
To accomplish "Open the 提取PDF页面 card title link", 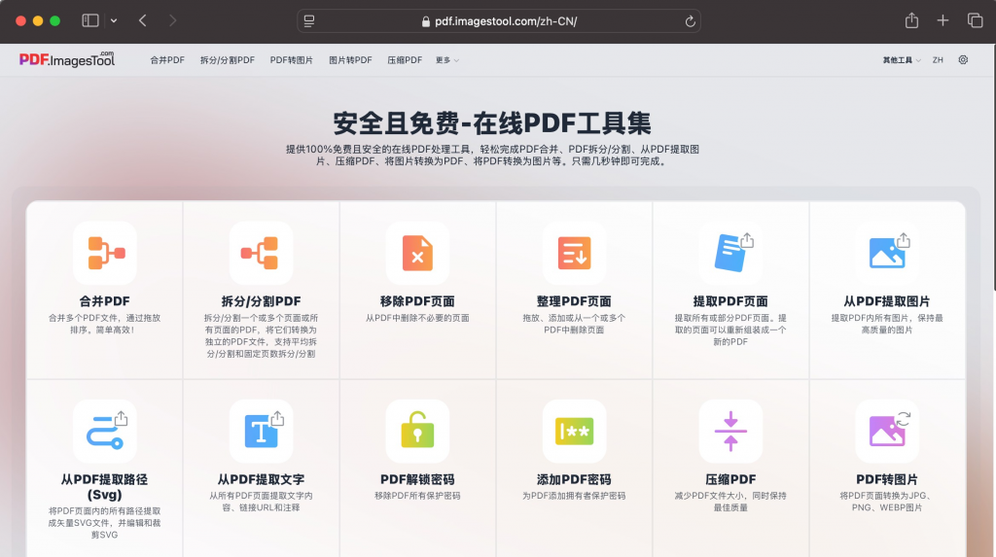I will click(730, 301).
